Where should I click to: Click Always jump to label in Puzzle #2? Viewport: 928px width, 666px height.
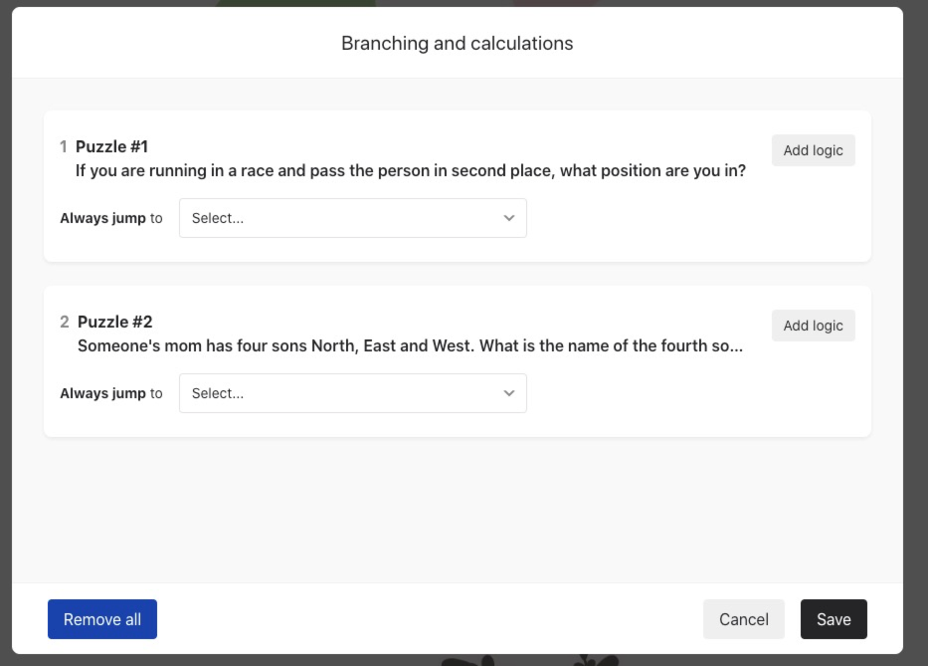111,393
